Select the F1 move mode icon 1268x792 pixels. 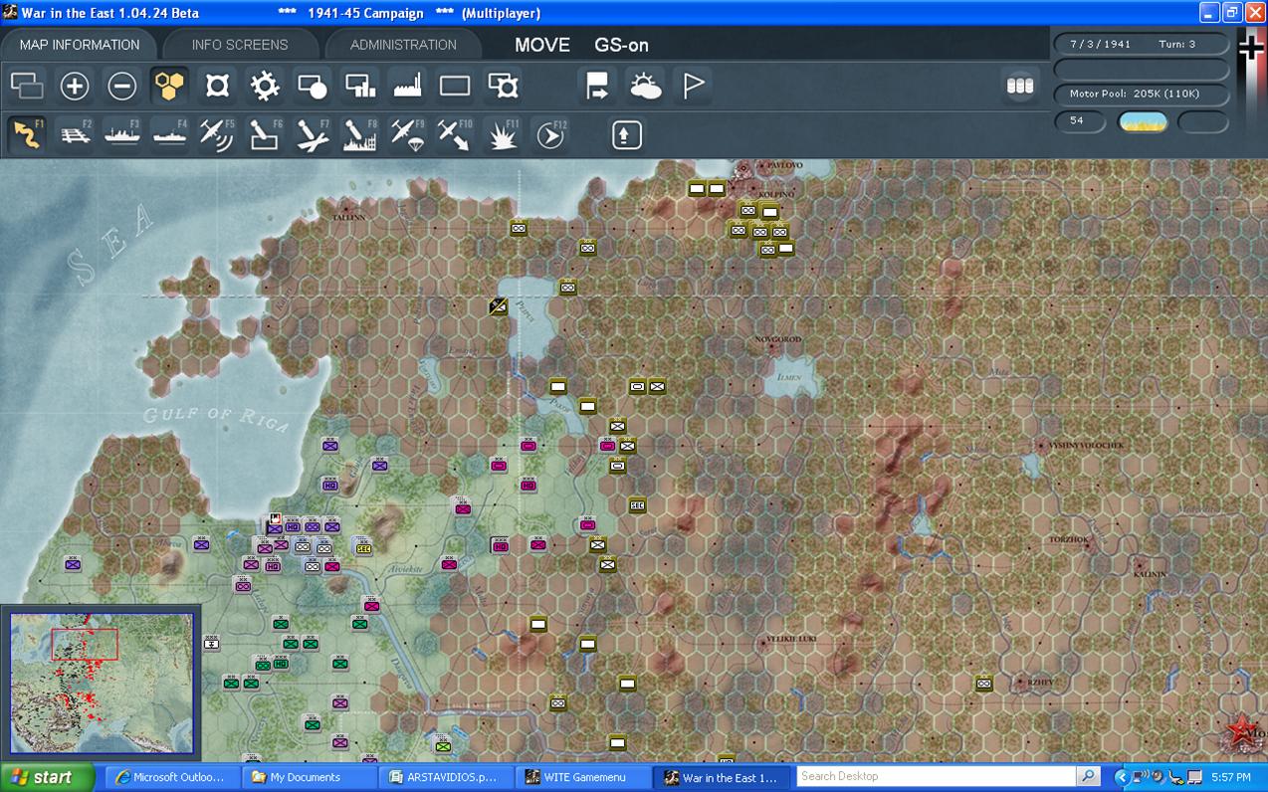pyautogui.click(x=27, y=134)
